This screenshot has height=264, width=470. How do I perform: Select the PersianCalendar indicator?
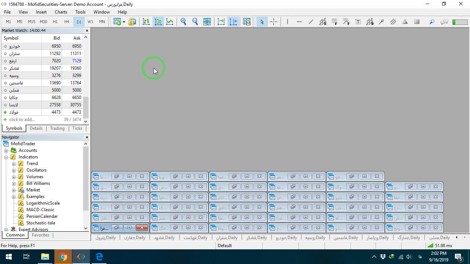tap(42, 216)
